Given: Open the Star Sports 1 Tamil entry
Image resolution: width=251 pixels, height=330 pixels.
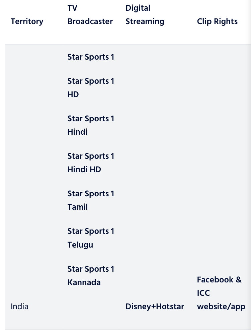Looking at the screenshot, I should point(91,200).
